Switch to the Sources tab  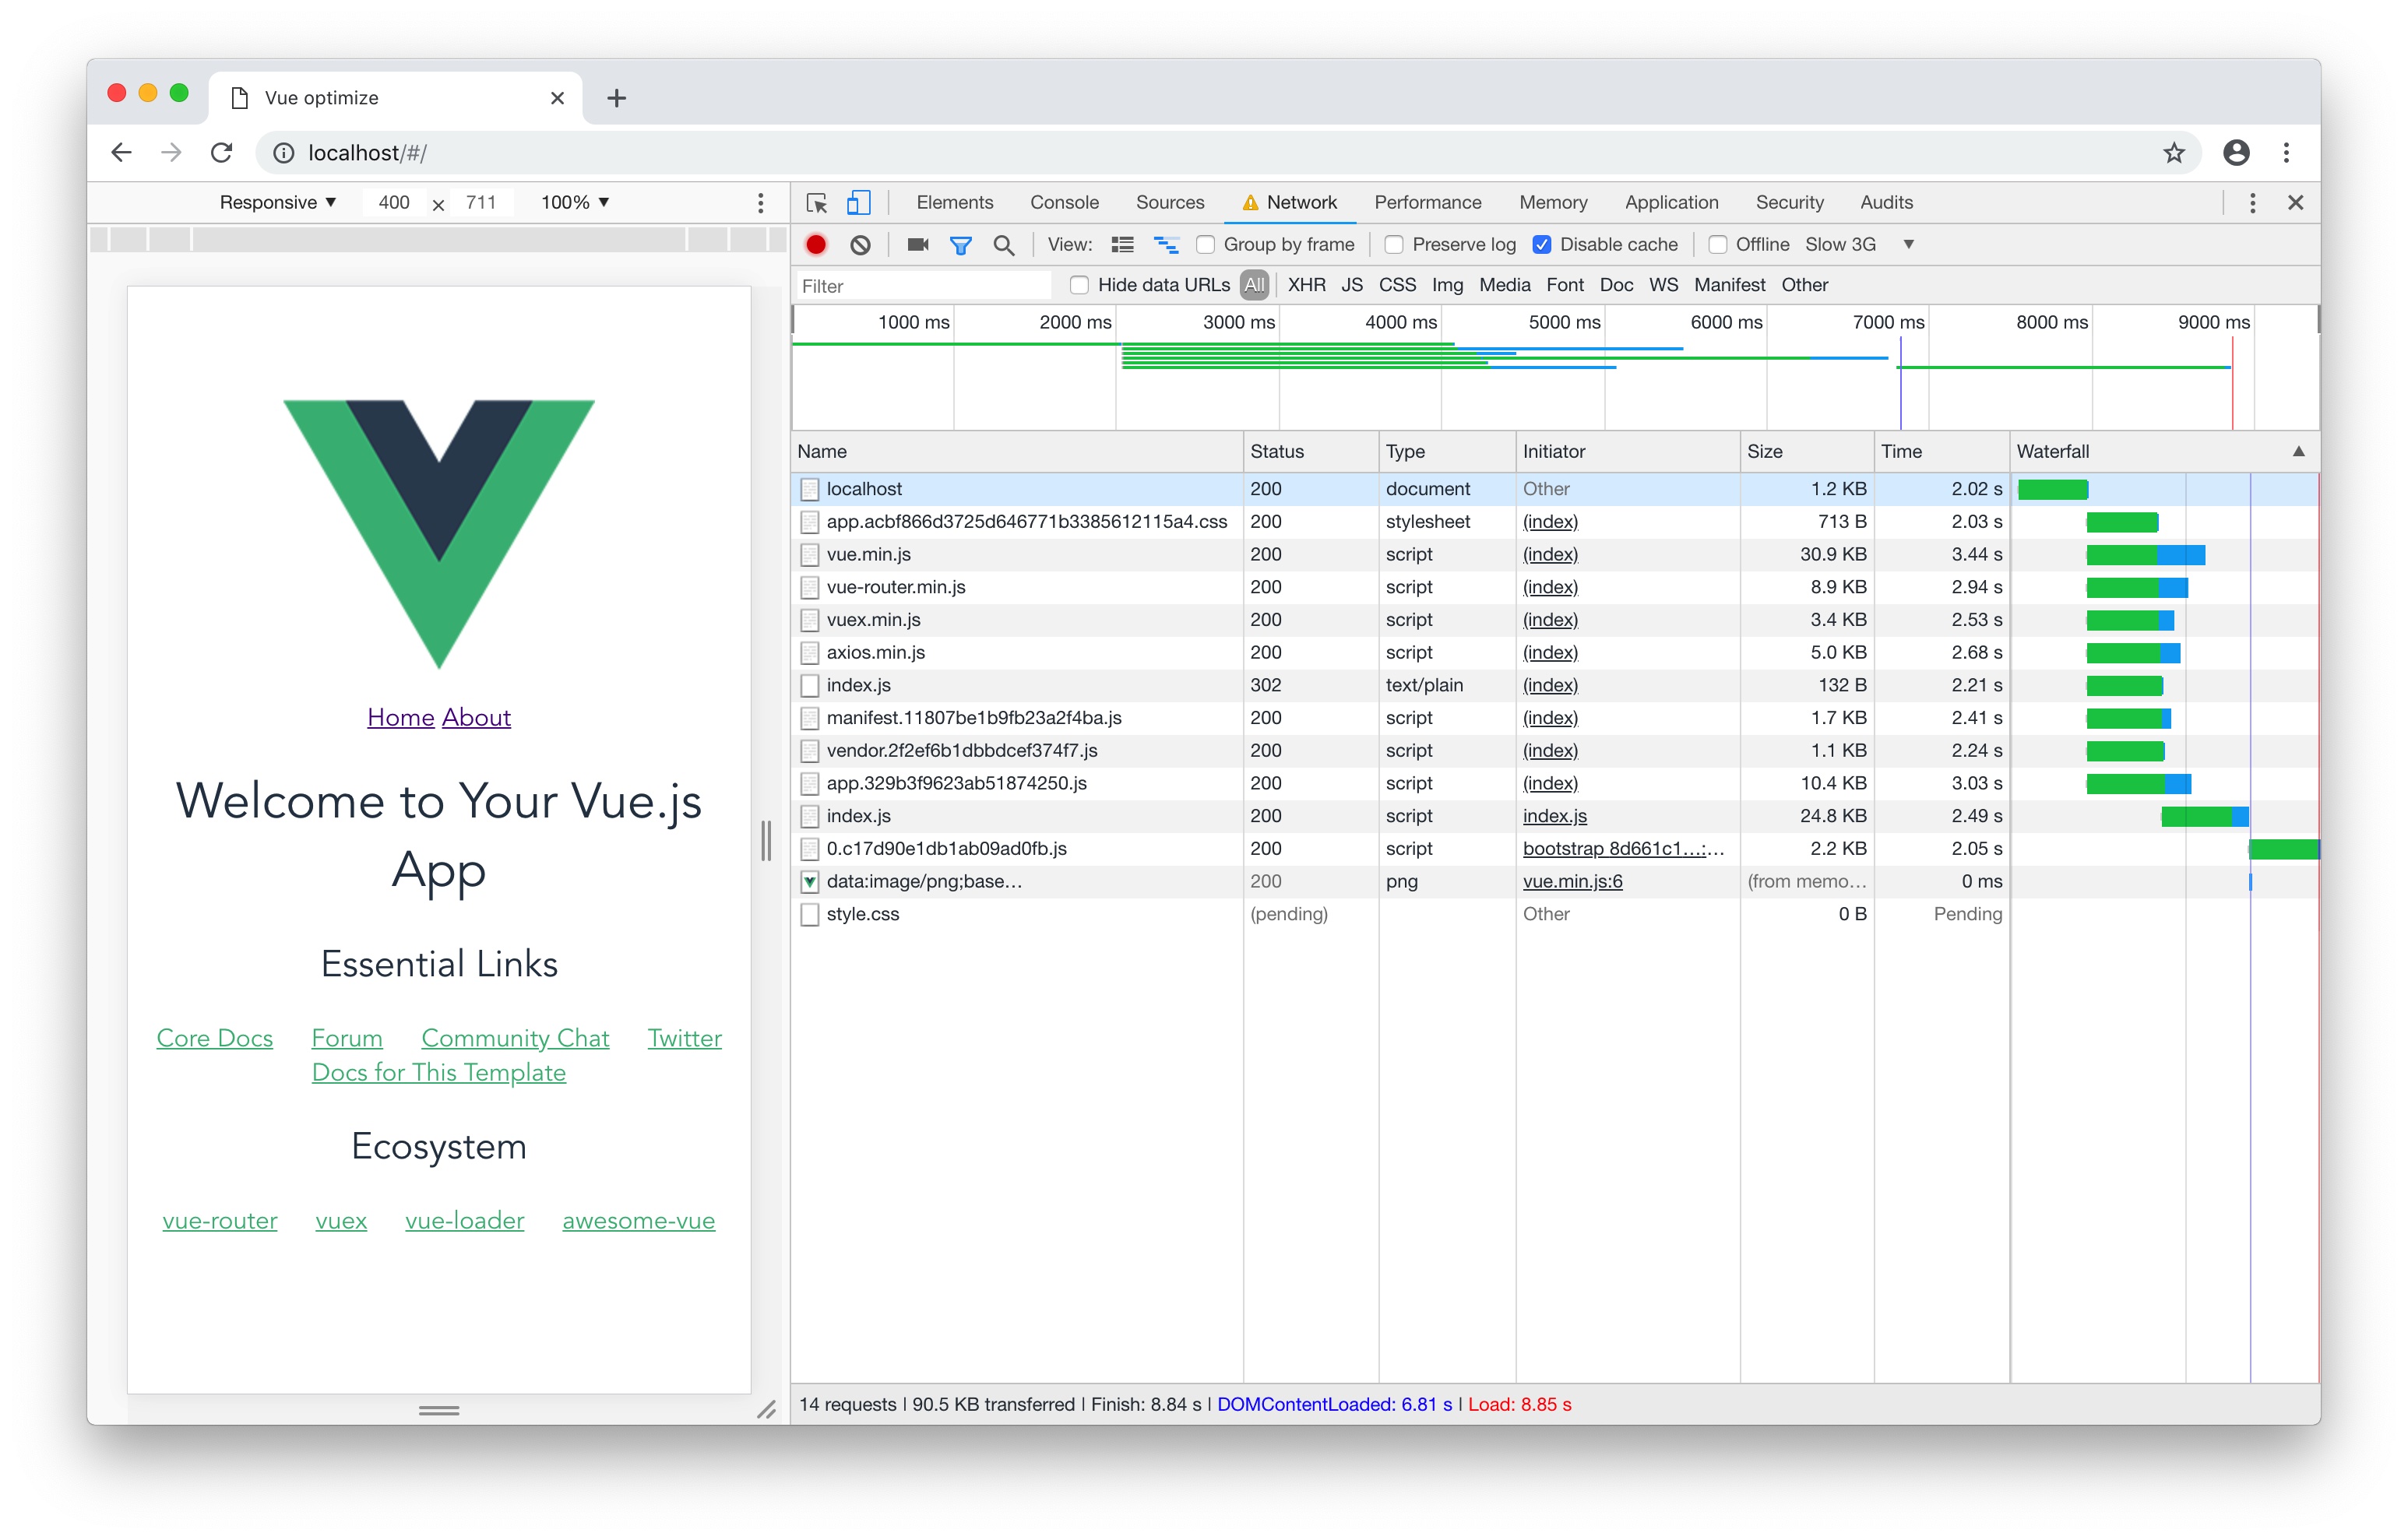[1170, 203]
